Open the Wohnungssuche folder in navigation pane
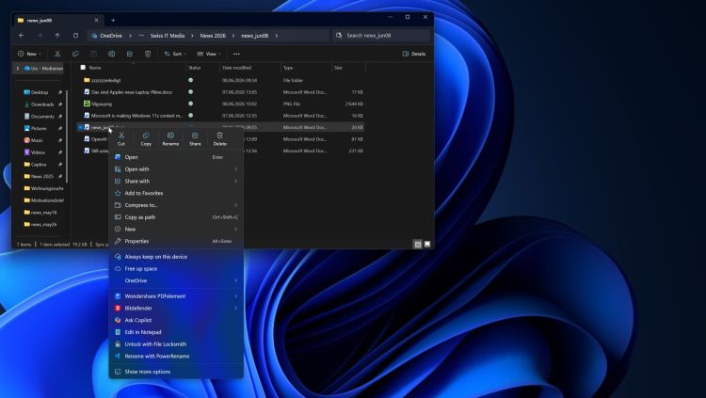Image resolution: width=706 pixels, height=398 pixels. [x=43, y=188]
